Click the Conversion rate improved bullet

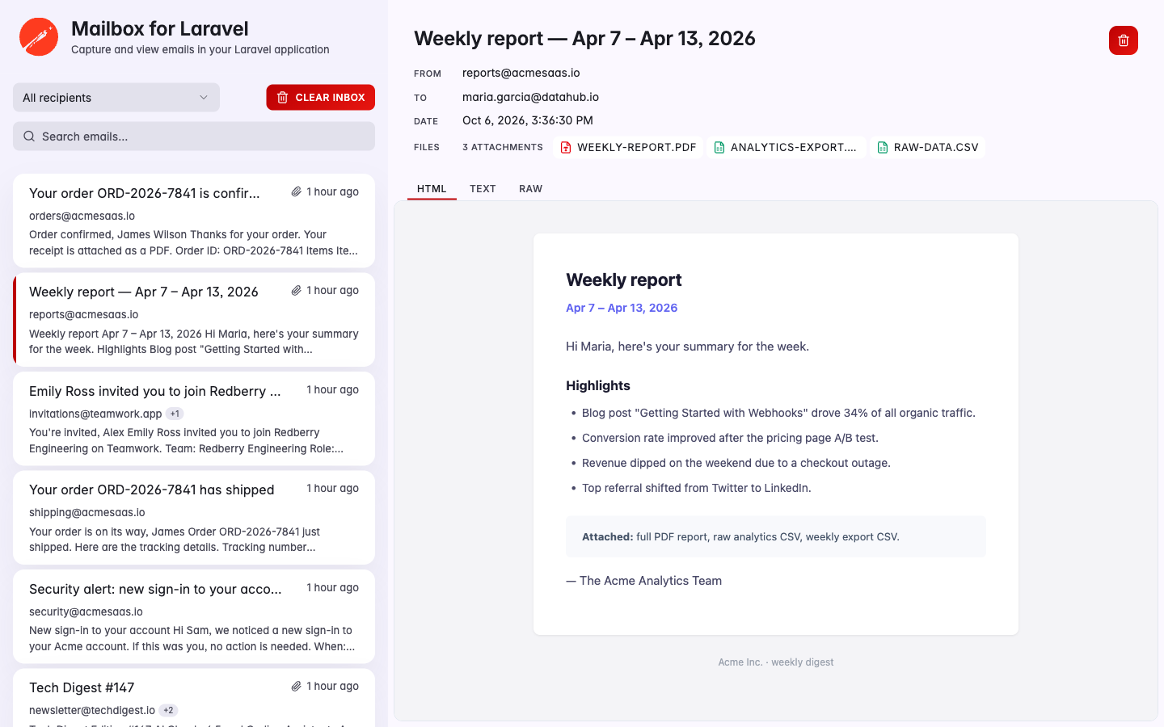tap(730, 438)
